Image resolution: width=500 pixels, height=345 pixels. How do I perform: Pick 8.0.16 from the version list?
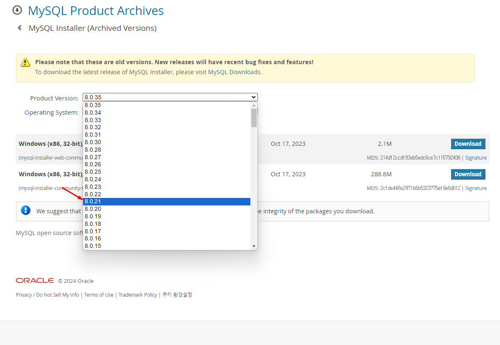tap(167, 238)
